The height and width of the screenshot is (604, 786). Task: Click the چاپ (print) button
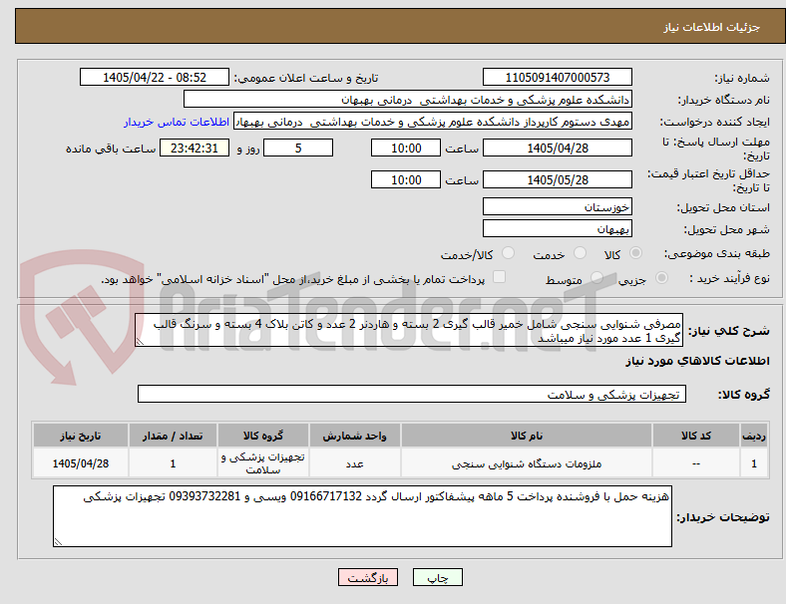point(437,577)
